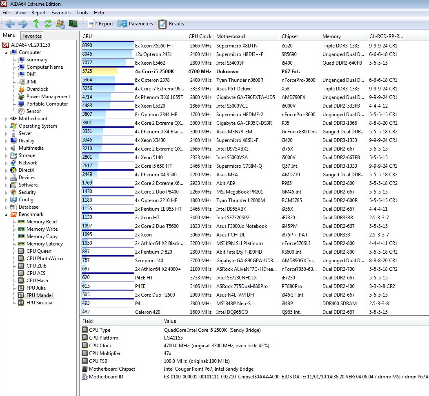Select Memory Copy in the tree
The height and width of the screenshot is (396, 429).
tap(42, 236)
